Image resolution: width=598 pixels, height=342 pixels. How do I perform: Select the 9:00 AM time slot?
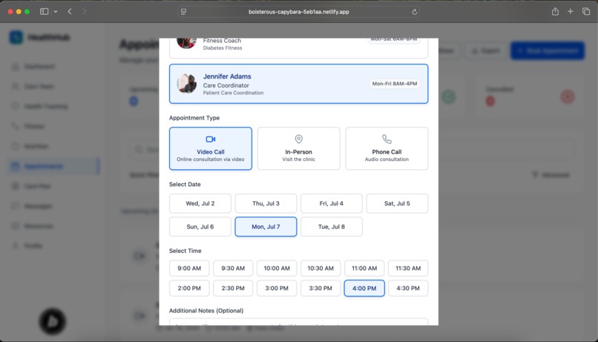(189, 268)
